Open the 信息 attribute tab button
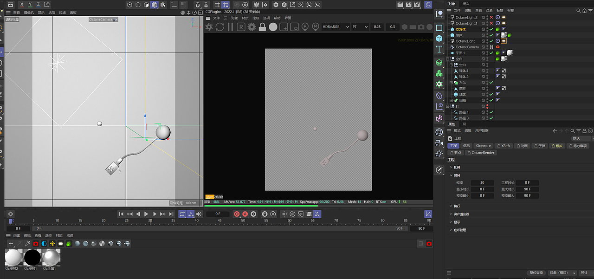594x279 pixels. [x=466, y=145]
